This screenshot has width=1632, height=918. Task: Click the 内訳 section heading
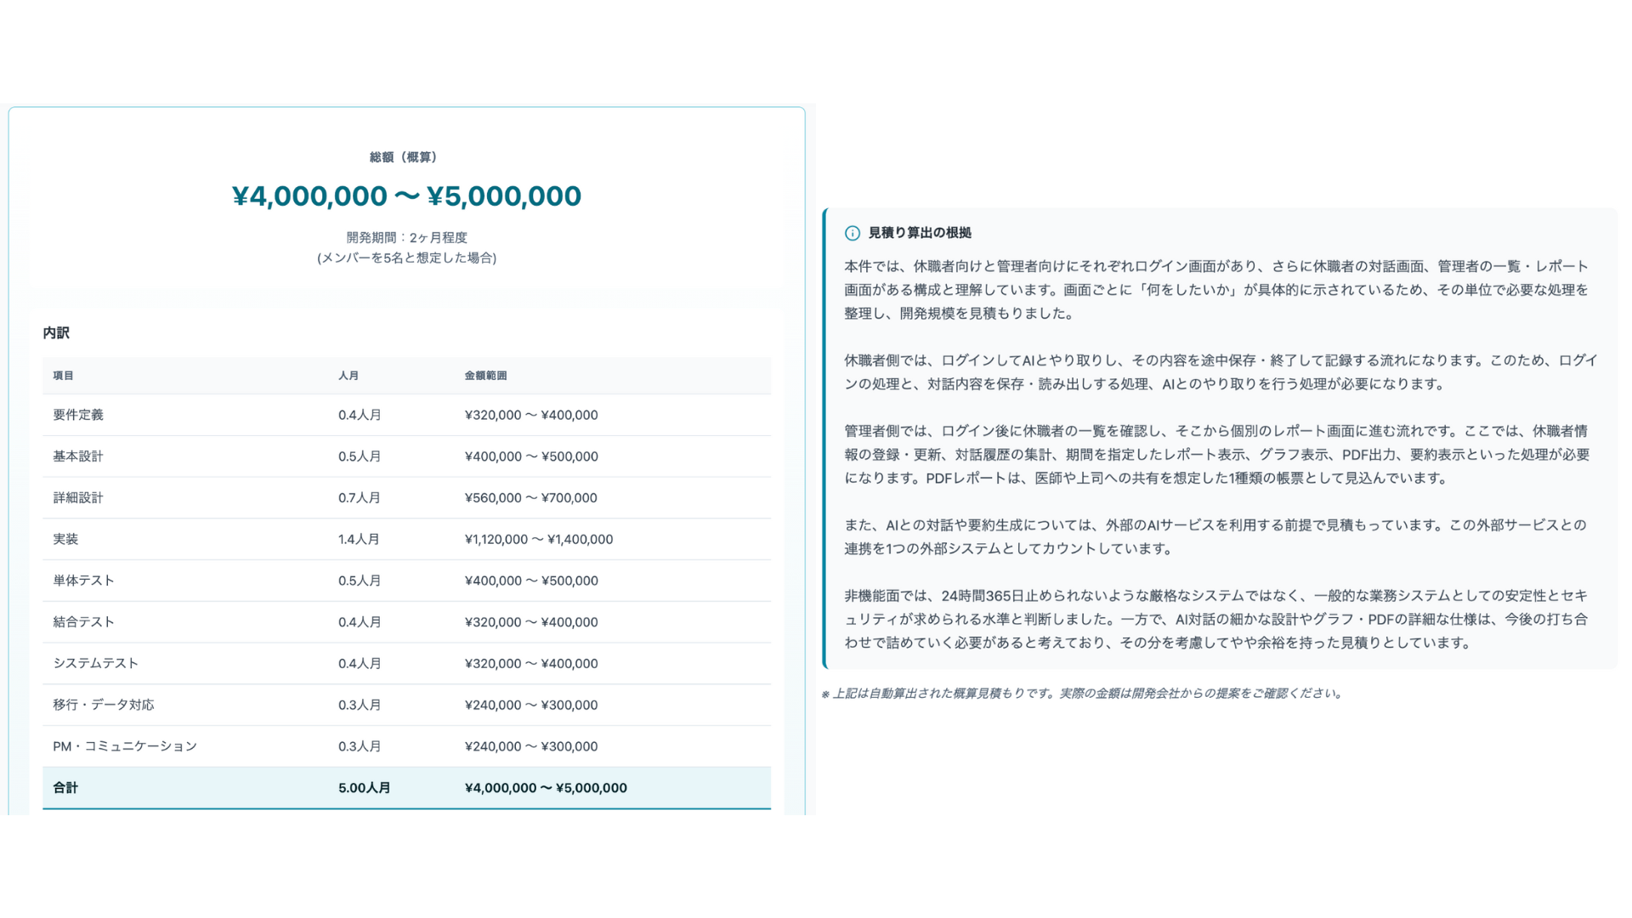click(x=56, y=333)
